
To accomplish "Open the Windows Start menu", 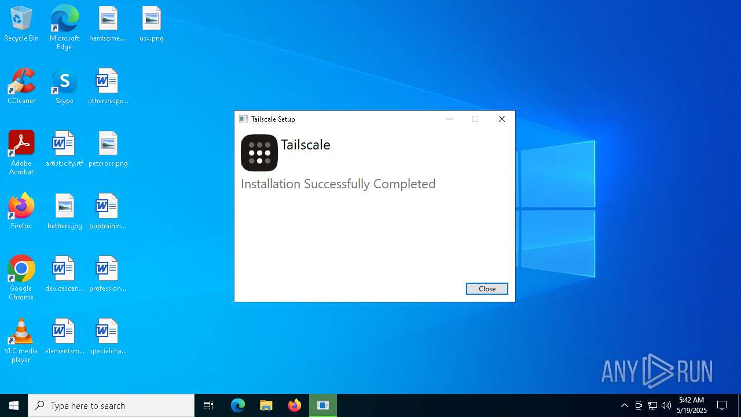I will (14, 405).
